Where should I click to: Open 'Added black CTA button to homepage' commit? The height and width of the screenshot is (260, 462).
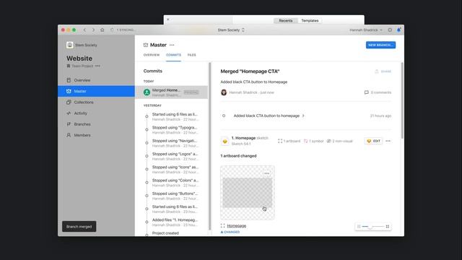pyautogui.click(x=269, y=116)
